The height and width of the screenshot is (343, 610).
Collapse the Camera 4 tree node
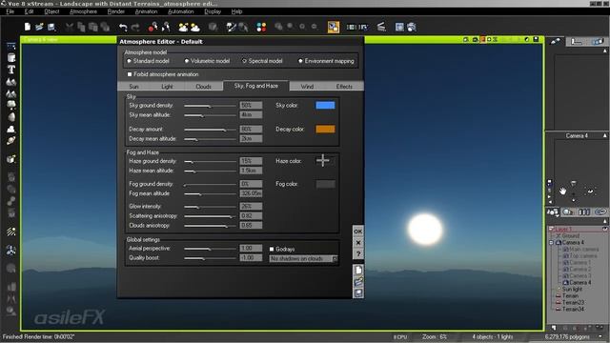click(551, 242)
